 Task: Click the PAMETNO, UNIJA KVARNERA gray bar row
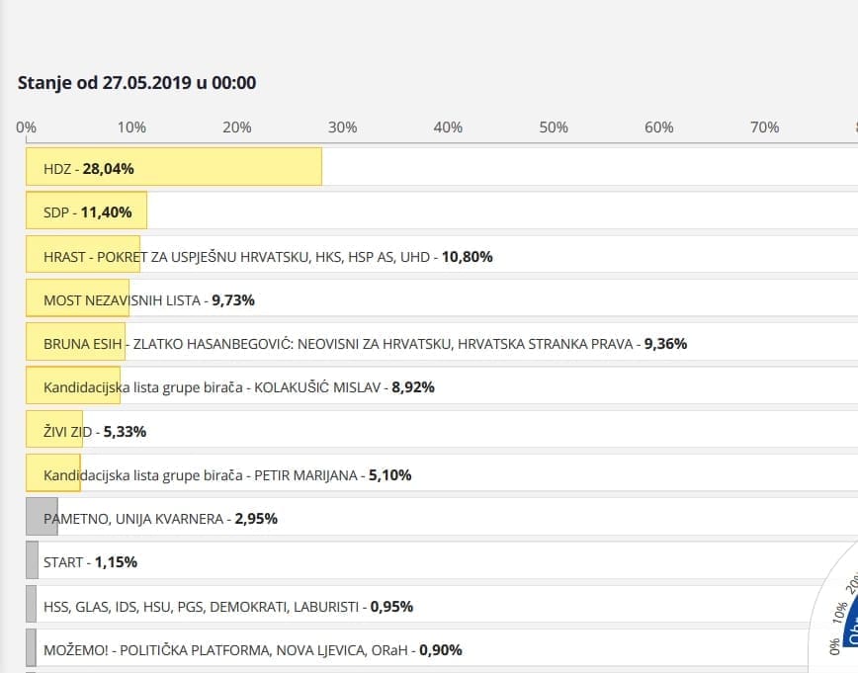160,519
